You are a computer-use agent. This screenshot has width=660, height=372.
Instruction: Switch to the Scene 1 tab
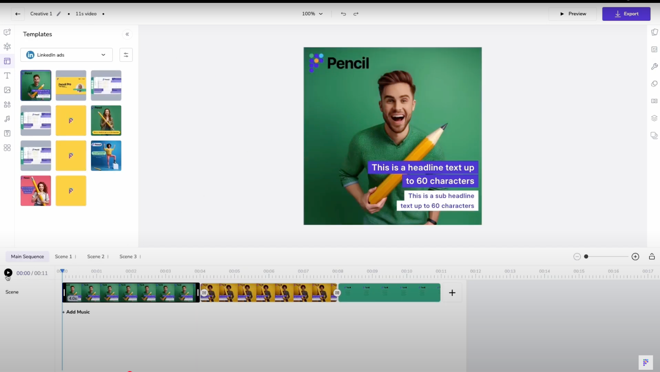click(x=63, y=257)
